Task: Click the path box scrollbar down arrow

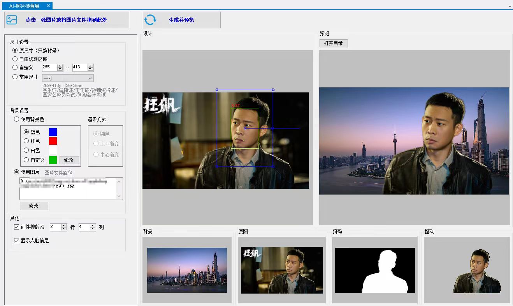Action: point(119,196)
